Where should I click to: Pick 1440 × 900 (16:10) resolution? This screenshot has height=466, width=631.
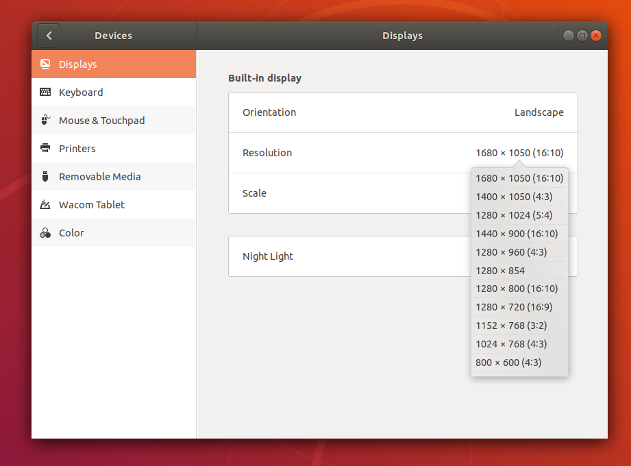click(519, 234)
